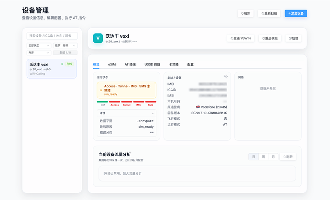This screenshot has width=330, height=200.
Task: Click the Vodafone (23415) carrier value
Action: click(x=214, y=107)
